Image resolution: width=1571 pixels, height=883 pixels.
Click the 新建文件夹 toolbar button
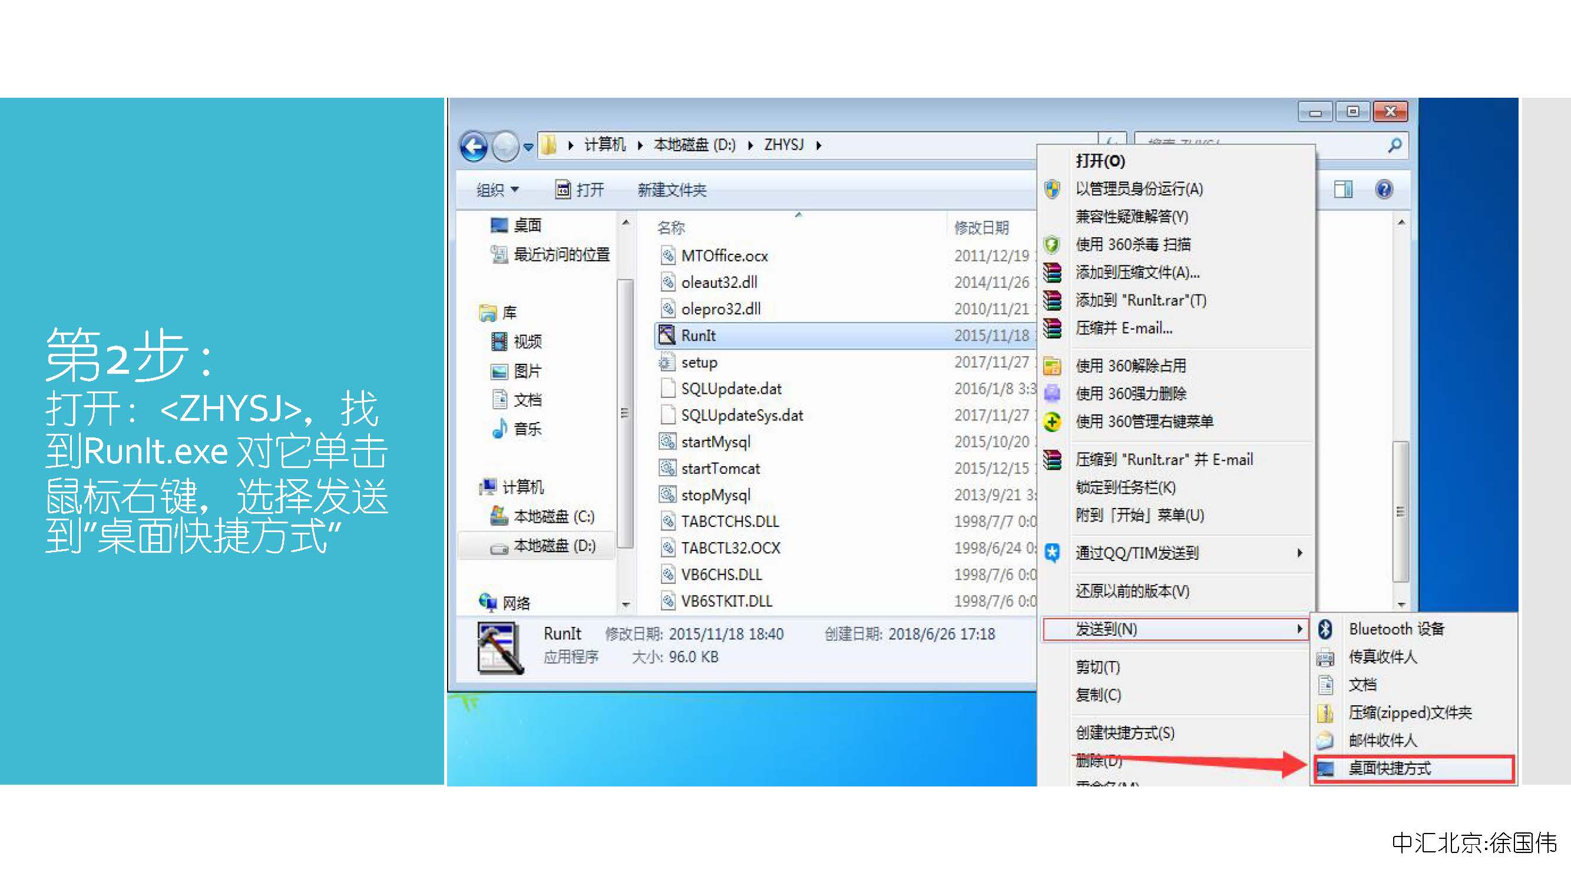click(x=672, y=190)
